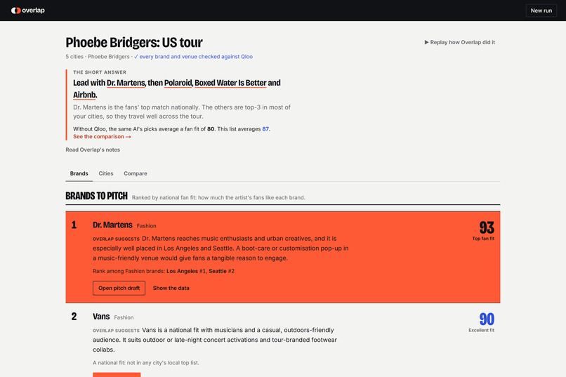566x377 pixels.
Task: Open the Qloo verification link
Action: 193,57
